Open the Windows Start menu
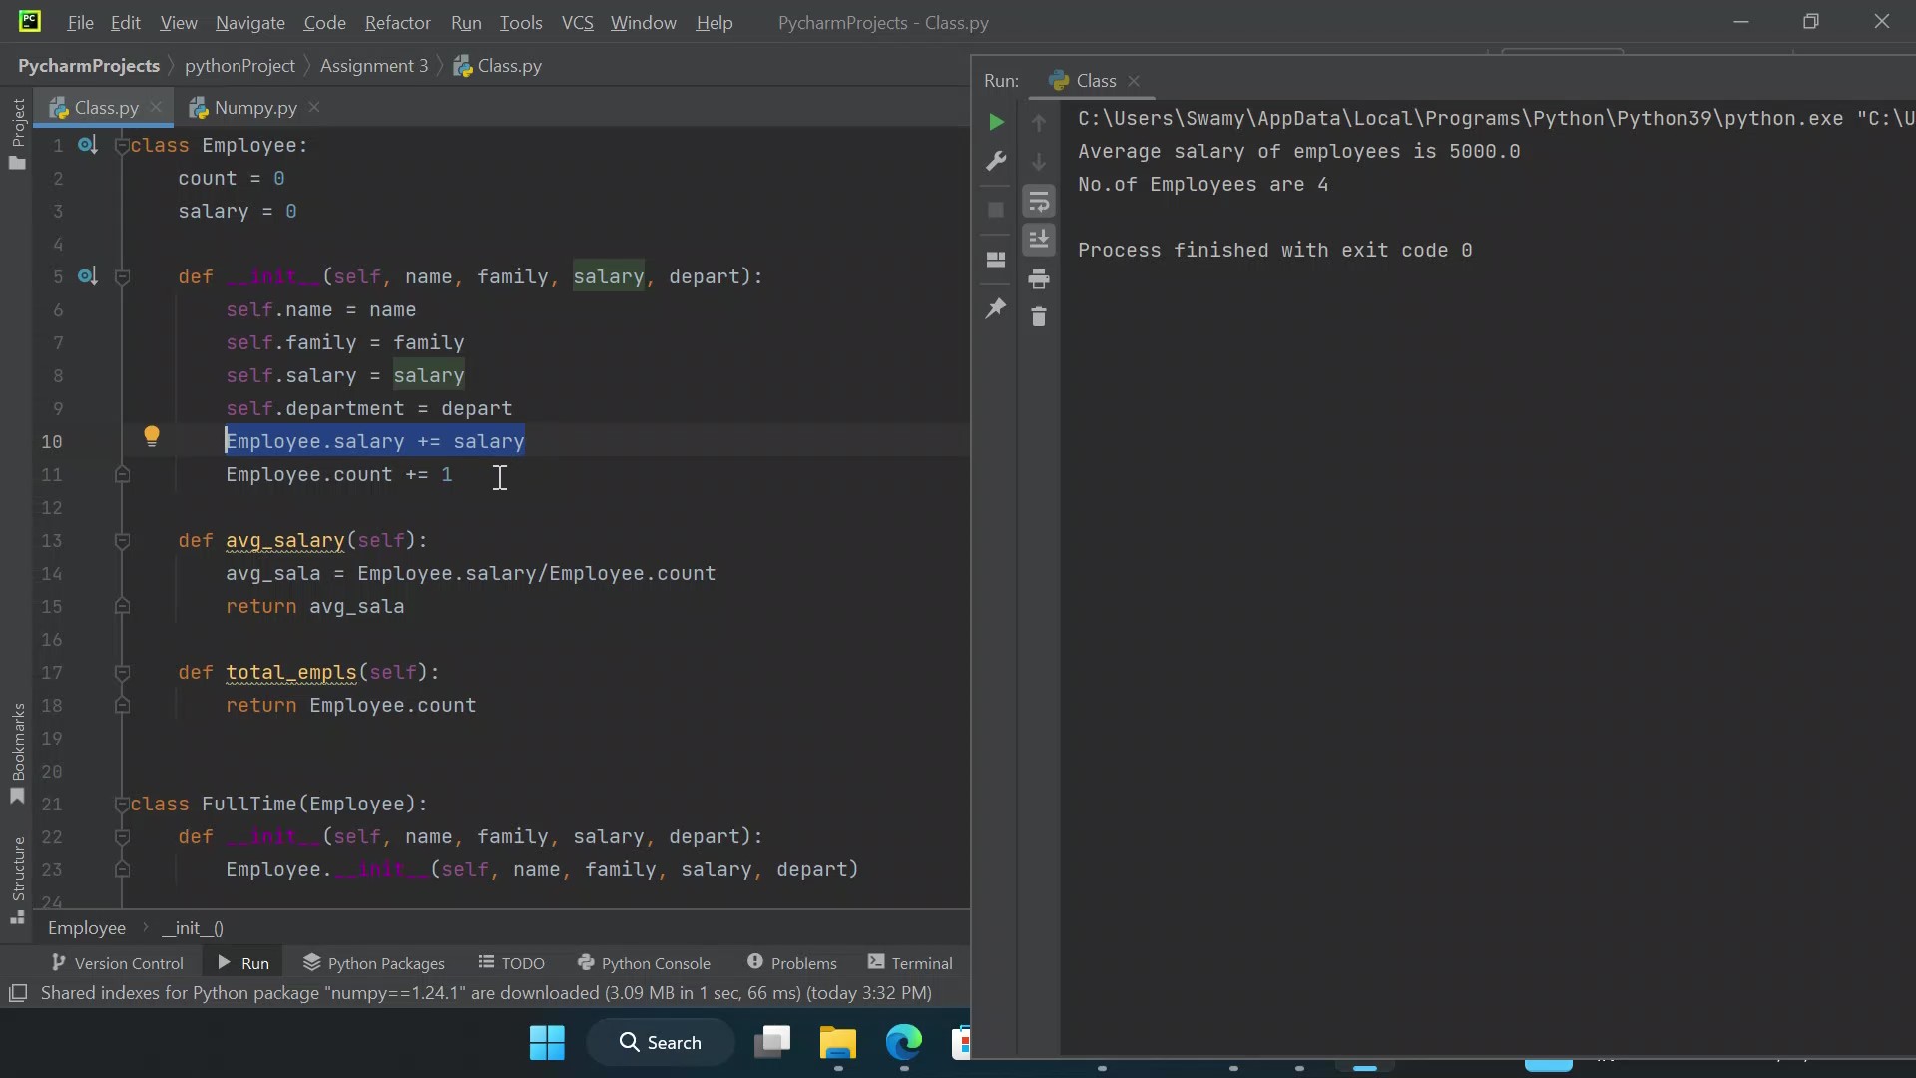The height and width of the screenshot is (1078, 1916). tap(547, 1043)
